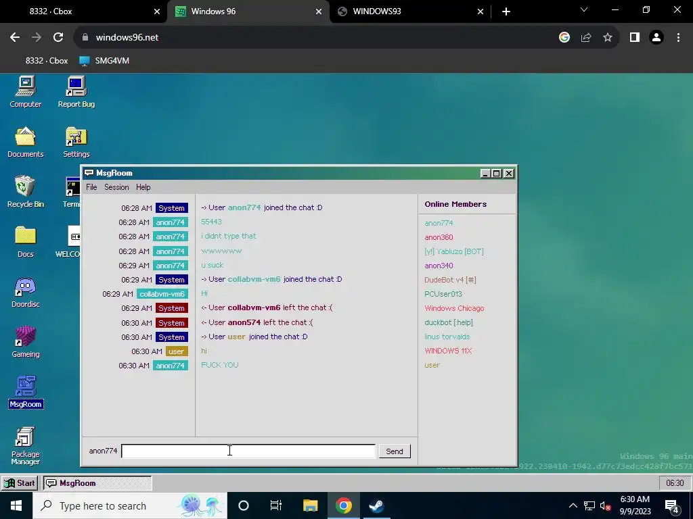Open Task View on the taskbar
693x519 pixels.
click(x=276, y=505)
